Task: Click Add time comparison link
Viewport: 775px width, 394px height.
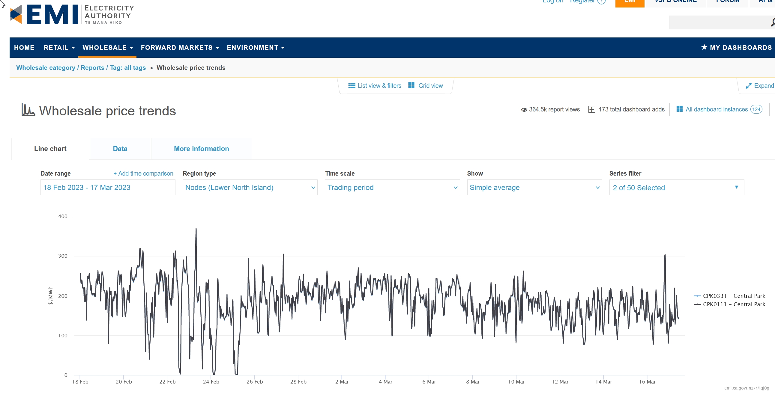Action: [143, 173]
